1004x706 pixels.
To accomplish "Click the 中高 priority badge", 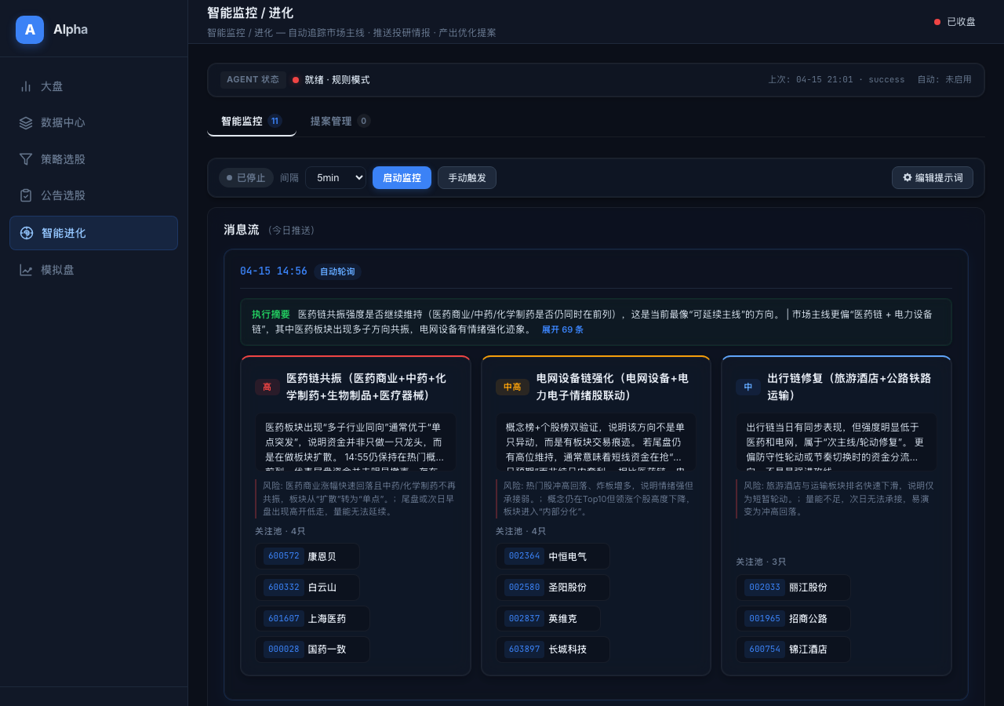I will tap(512, 387).
